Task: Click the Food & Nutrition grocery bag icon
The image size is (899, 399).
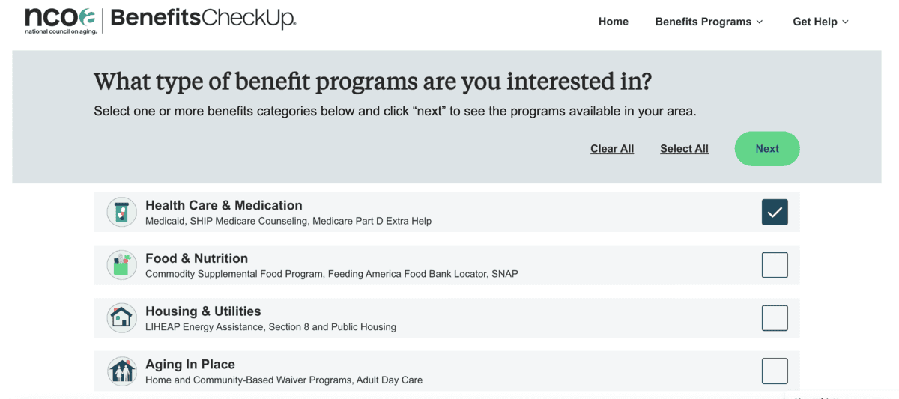Action: pyautogui.click(x=121, y=265)
